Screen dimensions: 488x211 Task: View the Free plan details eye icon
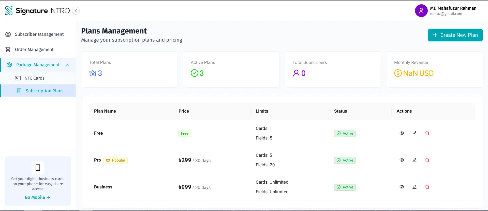click(402, 133)
